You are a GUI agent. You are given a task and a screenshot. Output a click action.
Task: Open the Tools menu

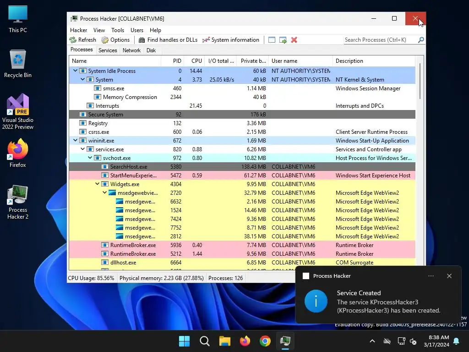pyautogui.click(x=118, y=30)
